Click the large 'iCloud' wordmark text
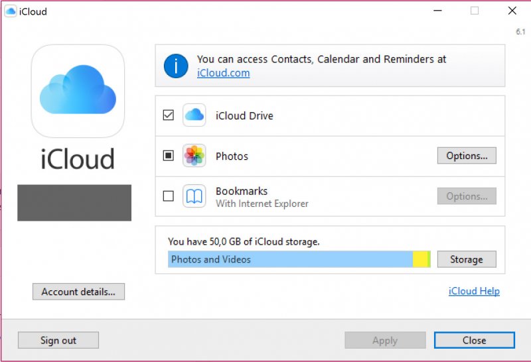 [78, 158]
